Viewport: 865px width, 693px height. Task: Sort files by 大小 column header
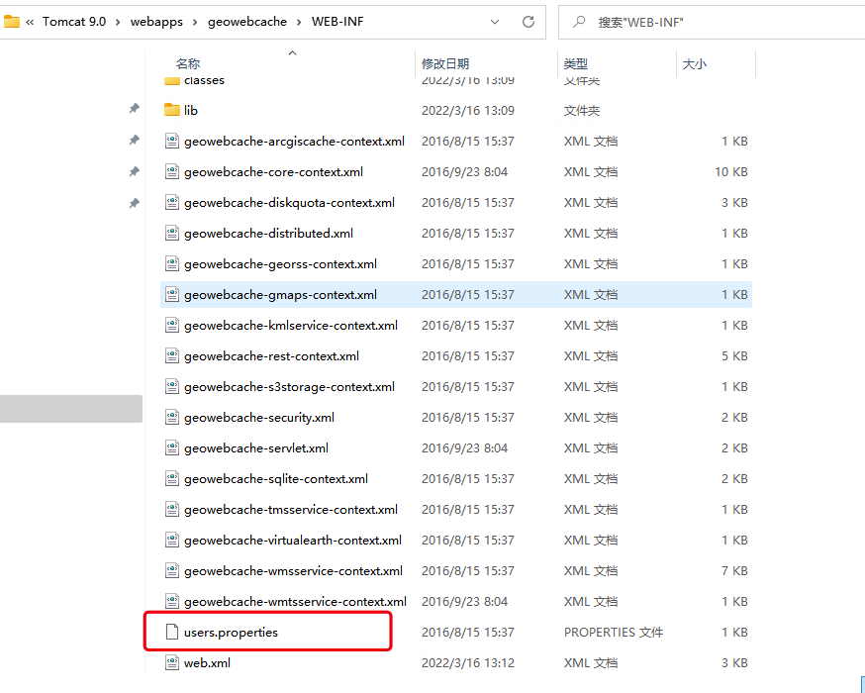(x=694, y=63)
